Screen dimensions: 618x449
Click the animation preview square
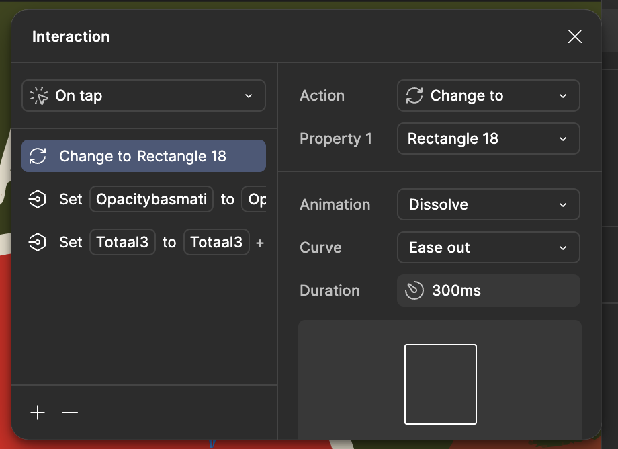tap(441, 384)
